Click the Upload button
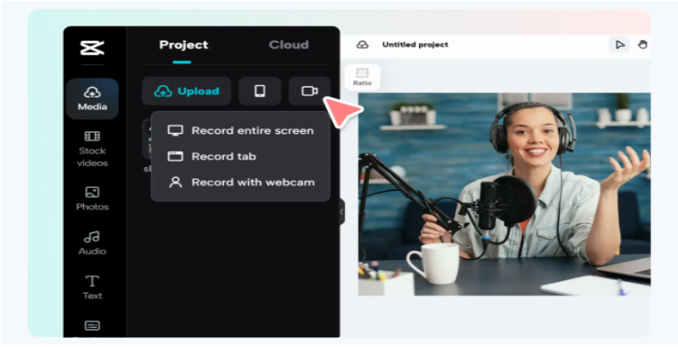The width and height of the screenshot is (678, 347). 186,91
